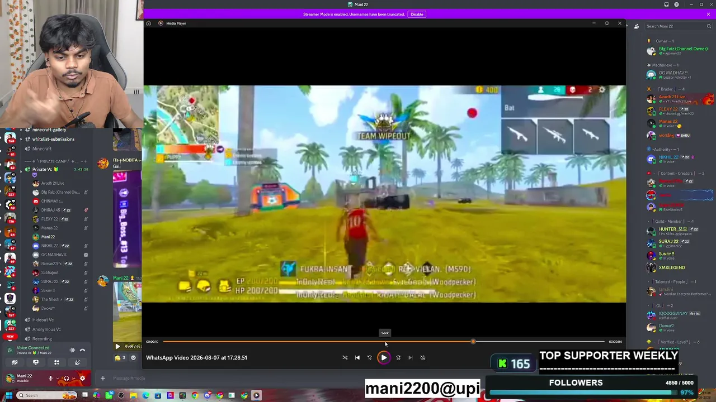Play the embedded video in chat

(x=117, y=346)
